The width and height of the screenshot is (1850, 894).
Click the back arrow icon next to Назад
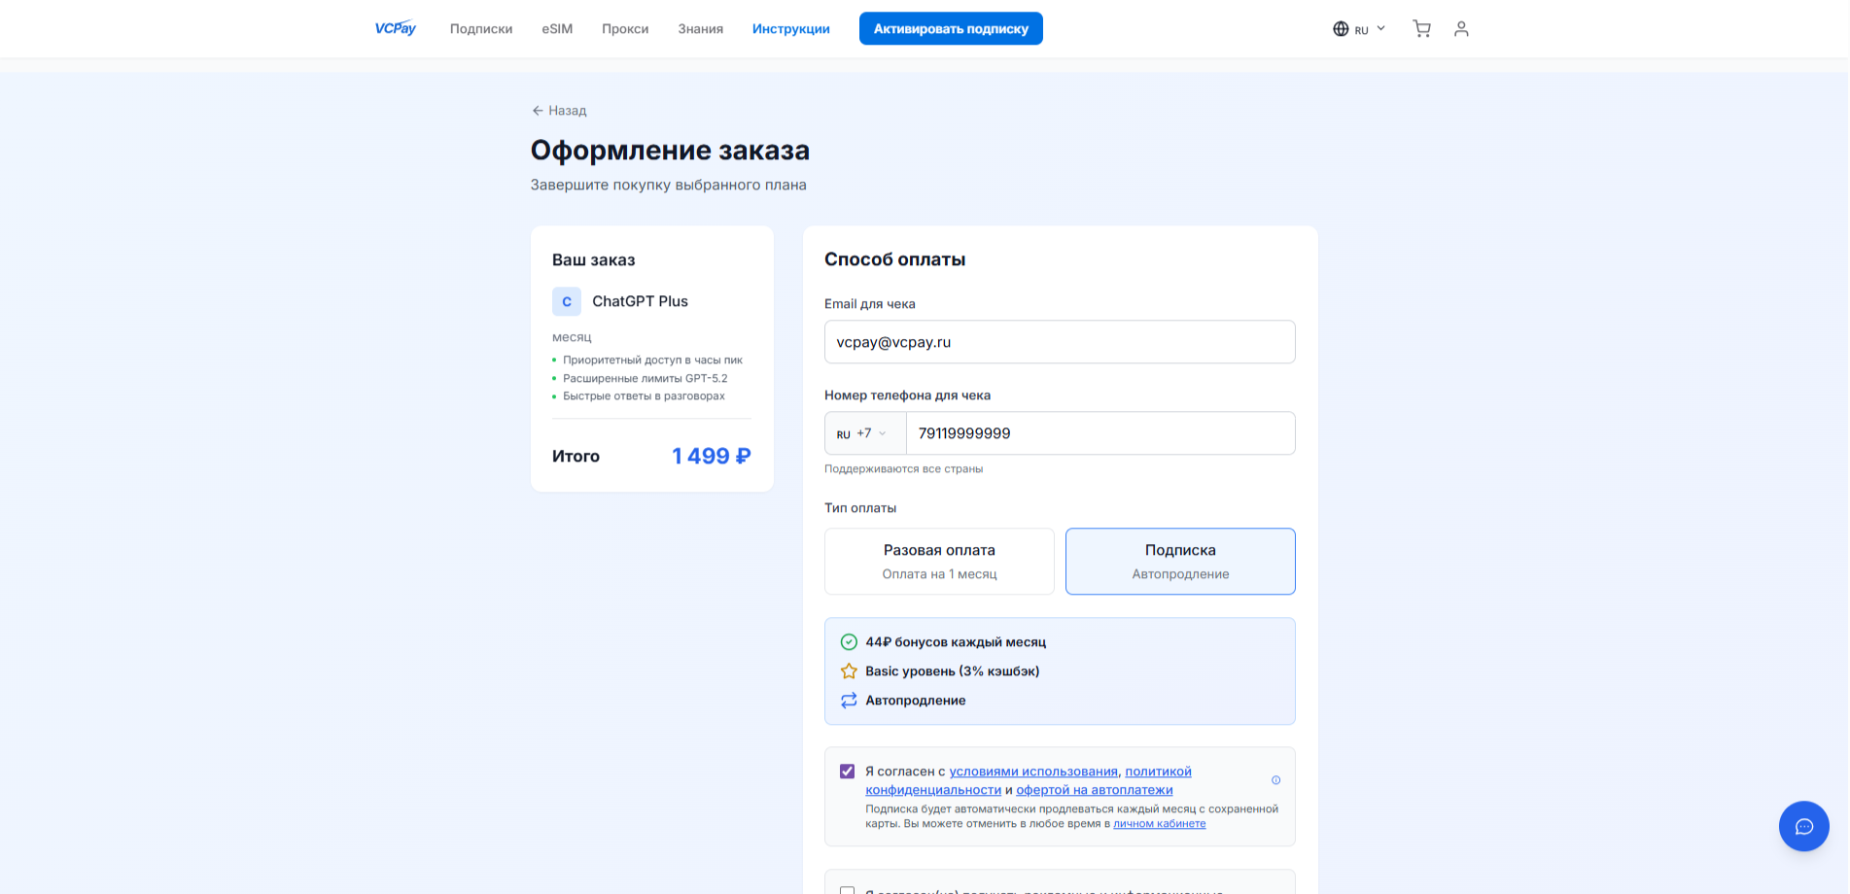(x=538, y=111)
